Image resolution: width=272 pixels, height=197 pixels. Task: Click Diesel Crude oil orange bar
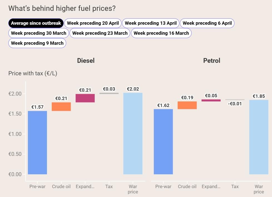point(61,107)
